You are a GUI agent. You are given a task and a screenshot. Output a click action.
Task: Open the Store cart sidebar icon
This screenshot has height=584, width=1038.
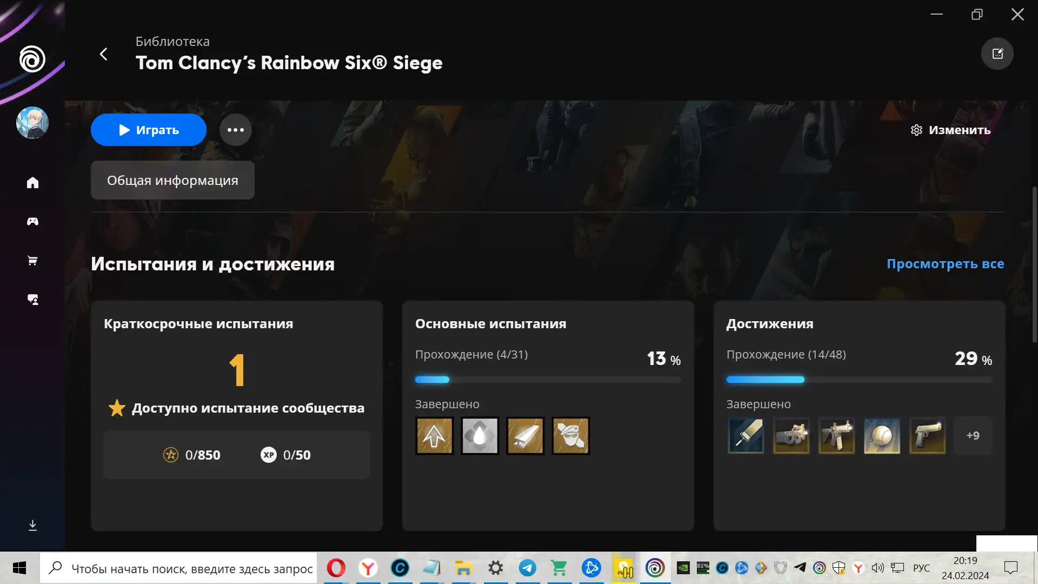tap(32, 261)
